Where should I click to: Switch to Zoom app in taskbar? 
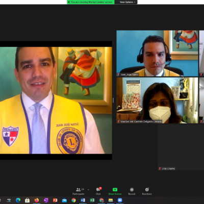click(120, 200)
